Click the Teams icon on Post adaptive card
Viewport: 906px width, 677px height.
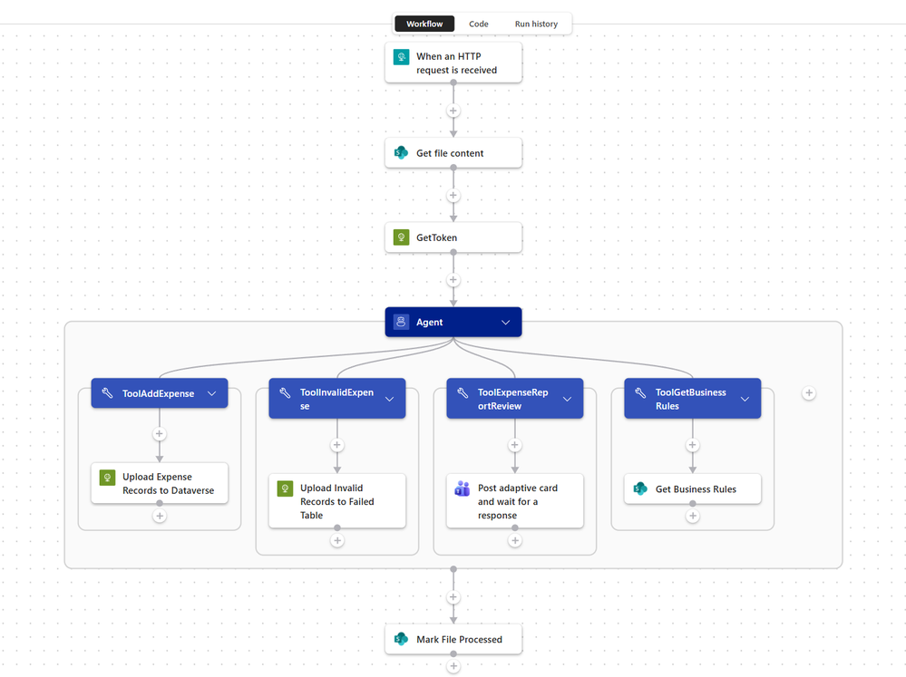click(463, 488)
